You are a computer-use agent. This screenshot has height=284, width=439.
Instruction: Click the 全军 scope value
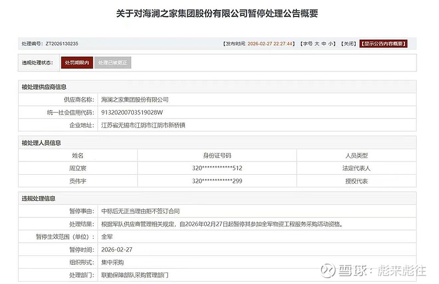(106, 237)
